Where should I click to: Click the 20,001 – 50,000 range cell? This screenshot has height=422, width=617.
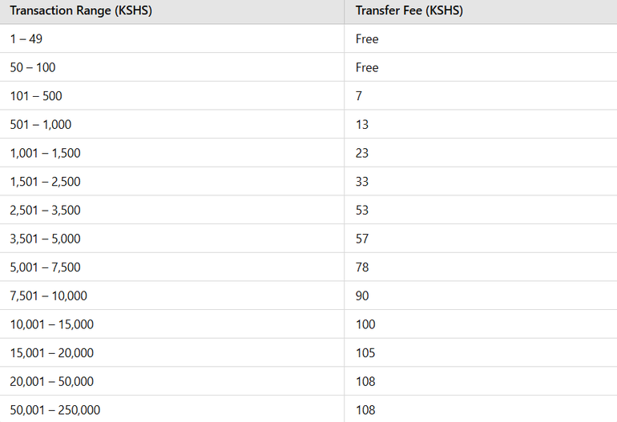(51, 381)
